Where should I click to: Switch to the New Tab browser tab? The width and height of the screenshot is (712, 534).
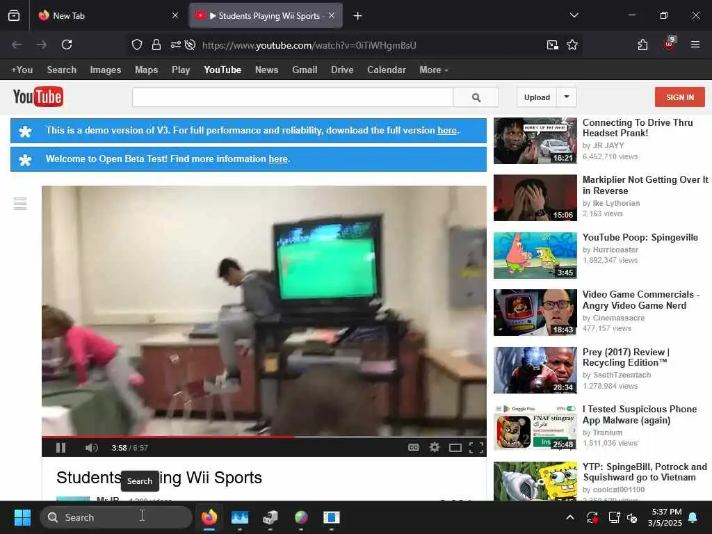tap(108, 16)
